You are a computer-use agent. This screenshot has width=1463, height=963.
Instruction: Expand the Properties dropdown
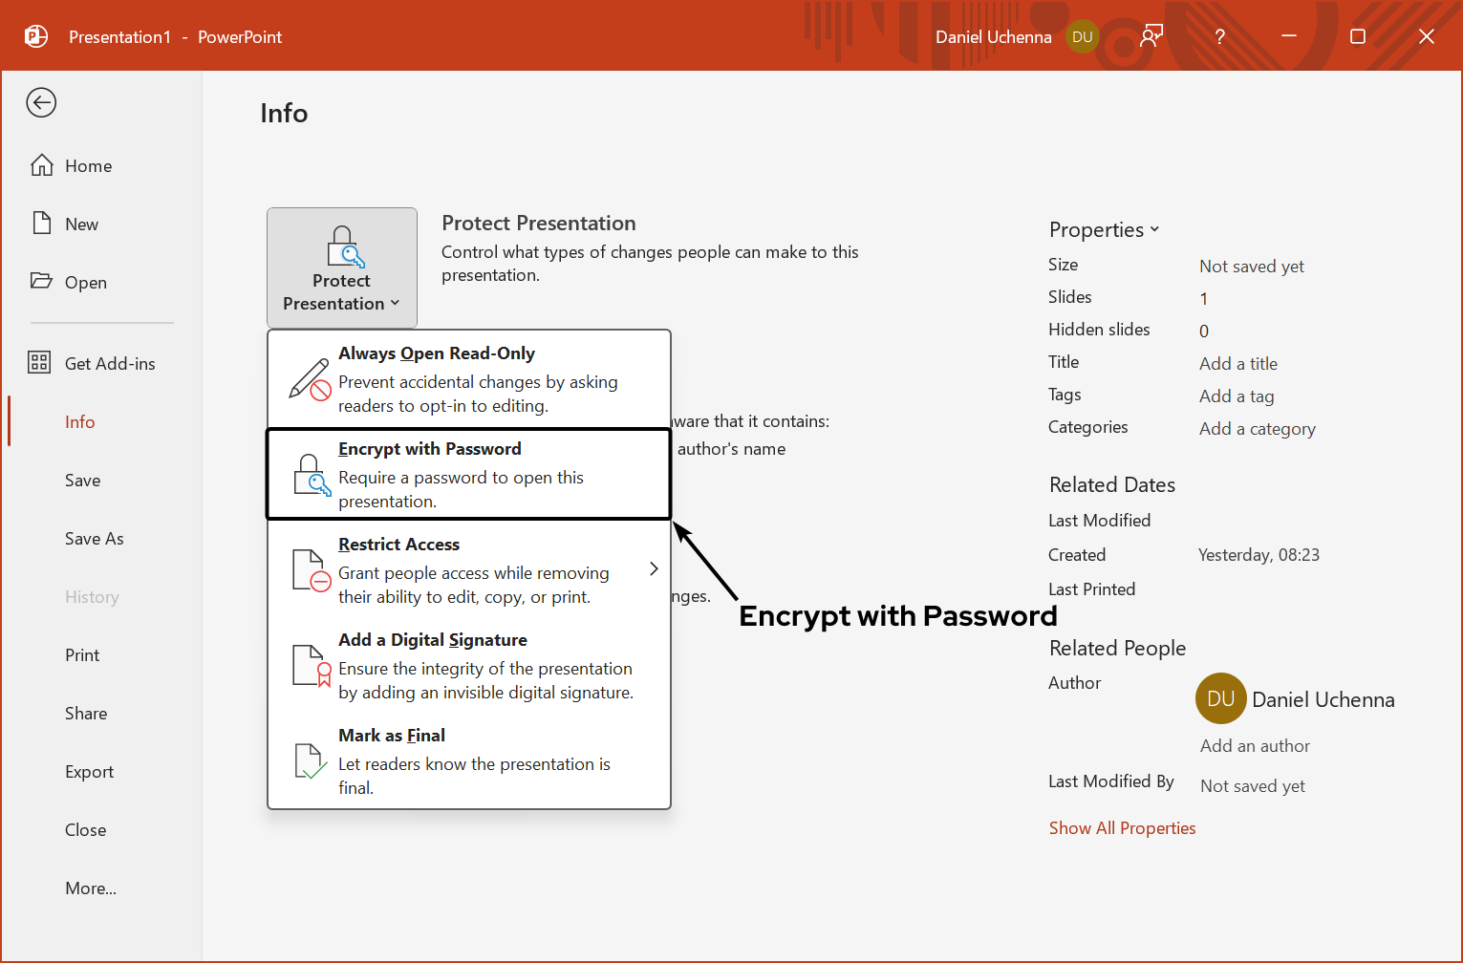point(1155,229)
